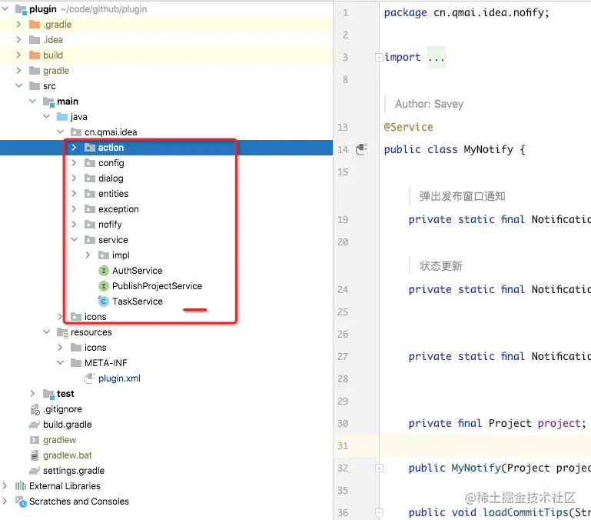Select the settings.gradle file
591x520 pixels.
(x=74, y=471)
